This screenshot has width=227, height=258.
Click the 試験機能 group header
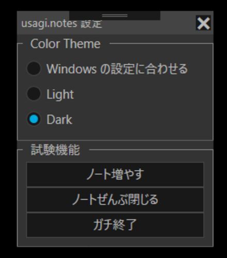[55, 150]
